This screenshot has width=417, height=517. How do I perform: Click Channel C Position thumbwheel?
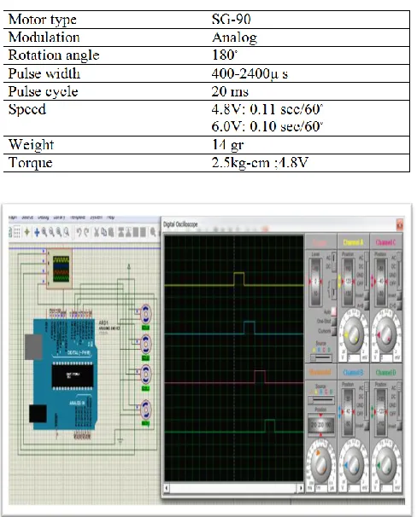pyautogui.click(x=380, y=282)
